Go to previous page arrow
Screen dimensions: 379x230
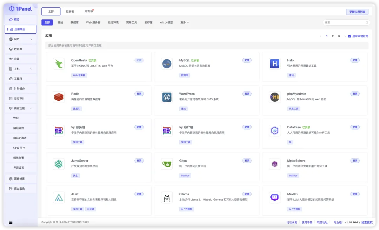[x=320, y=36]
